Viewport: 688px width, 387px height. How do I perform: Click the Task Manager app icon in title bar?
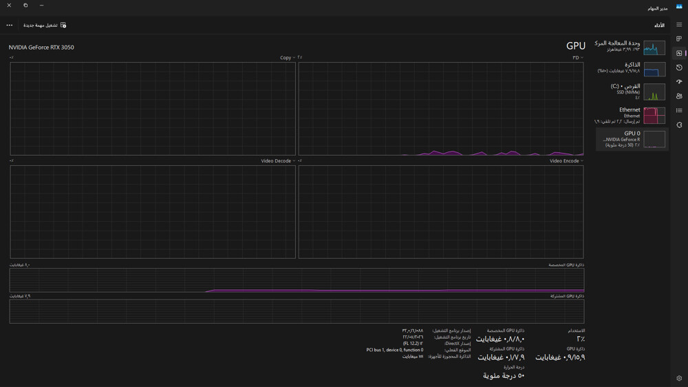(x=679, y=7)
